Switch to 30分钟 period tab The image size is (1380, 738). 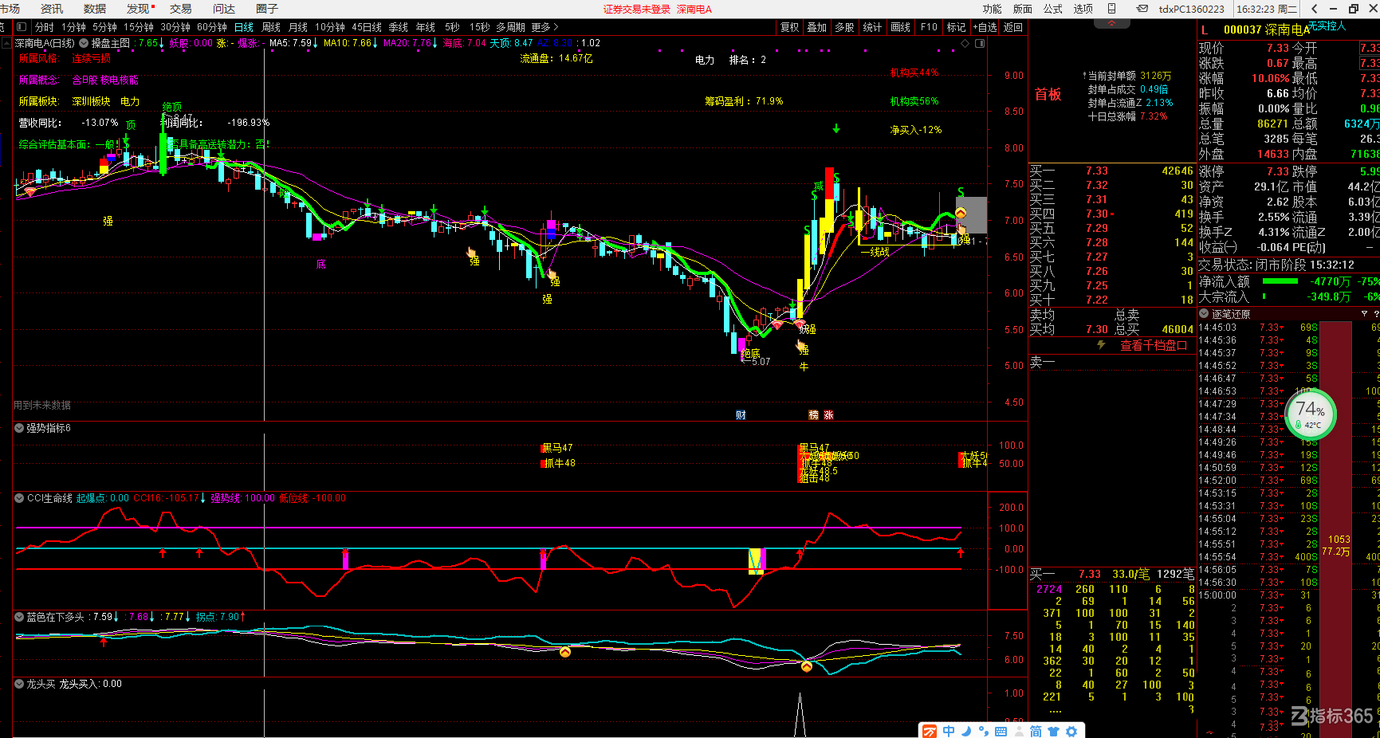click(175, 27)
